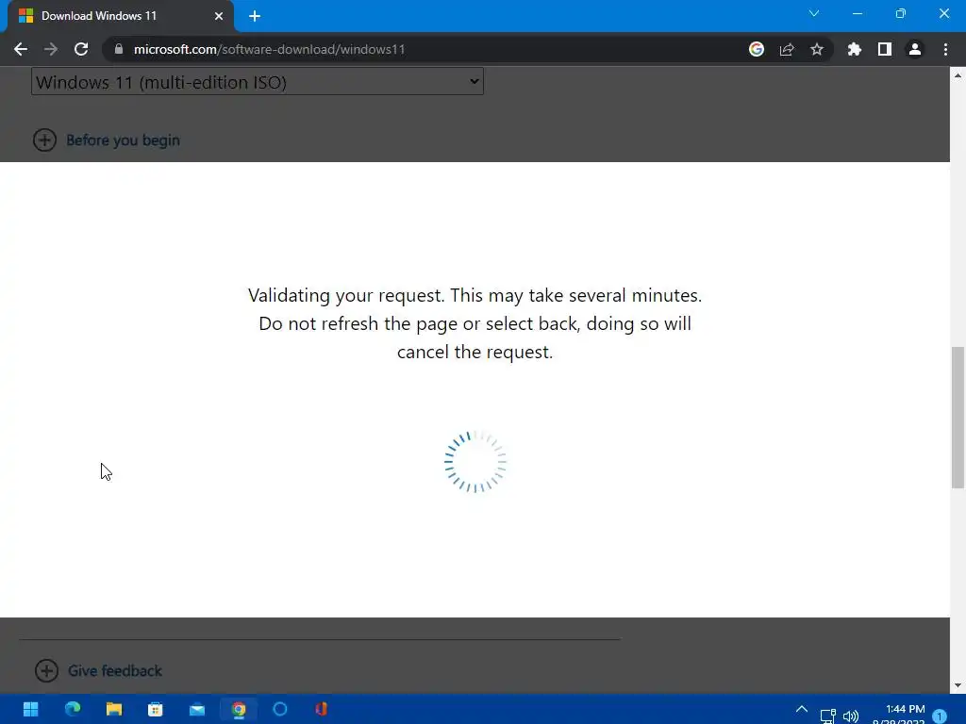The image size is (966, 724).
Task: Minimize the Chrome window
Action: click(857, 13)
